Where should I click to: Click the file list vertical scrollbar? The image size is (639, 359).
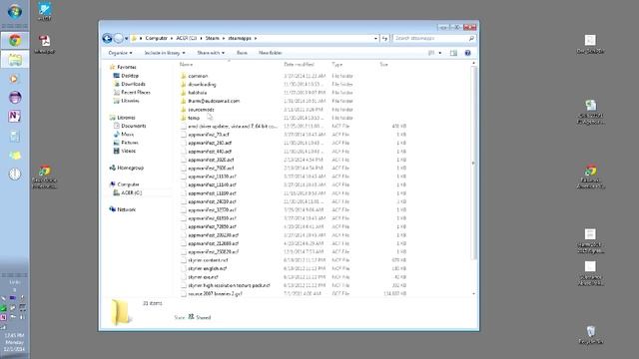click(473, 163)
